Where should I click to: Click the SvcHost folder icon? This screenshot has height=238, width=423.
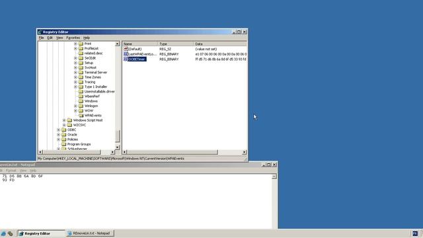pos(81,67)
